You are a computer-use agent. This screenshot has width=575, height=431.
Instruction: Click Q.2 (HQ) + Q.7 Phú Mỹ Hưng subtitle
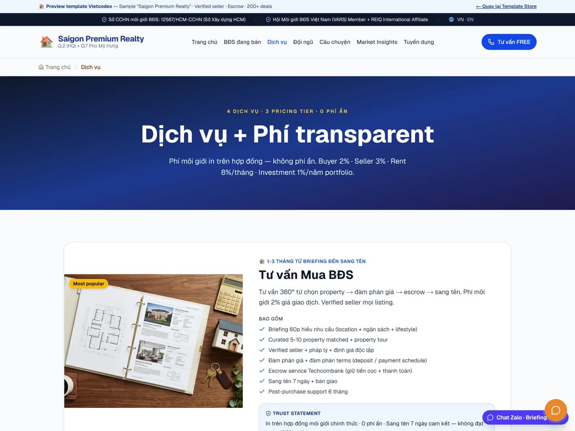click(x=88, y=46)
